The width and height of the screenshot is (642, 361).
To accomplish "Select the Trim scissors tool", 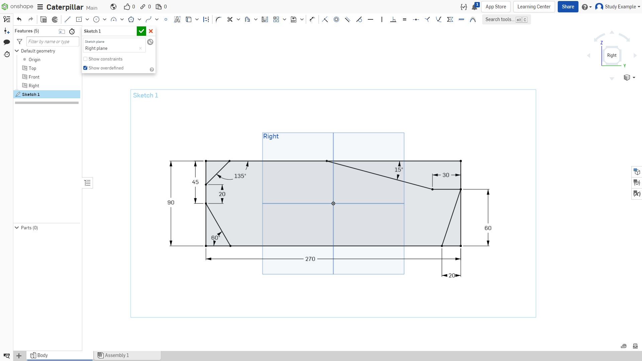I will coord(230,19).
